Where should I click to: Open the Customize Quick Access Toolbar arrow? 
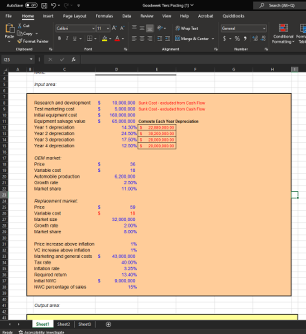pyautogui.click(x=78, y=5)
